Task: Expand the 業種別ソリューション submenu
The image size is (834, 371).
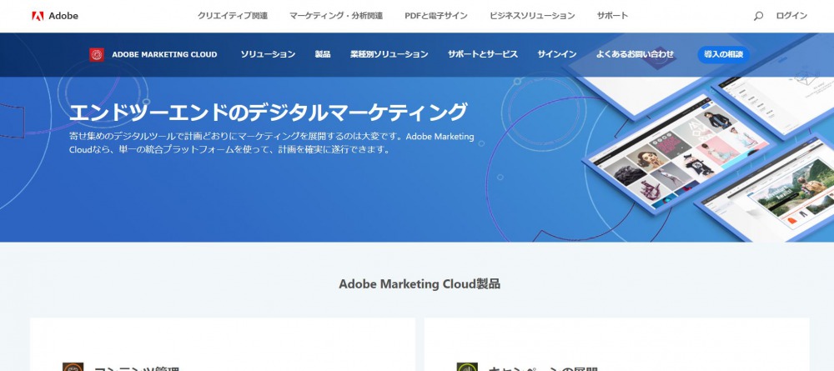Action: [x=389, y=55]
